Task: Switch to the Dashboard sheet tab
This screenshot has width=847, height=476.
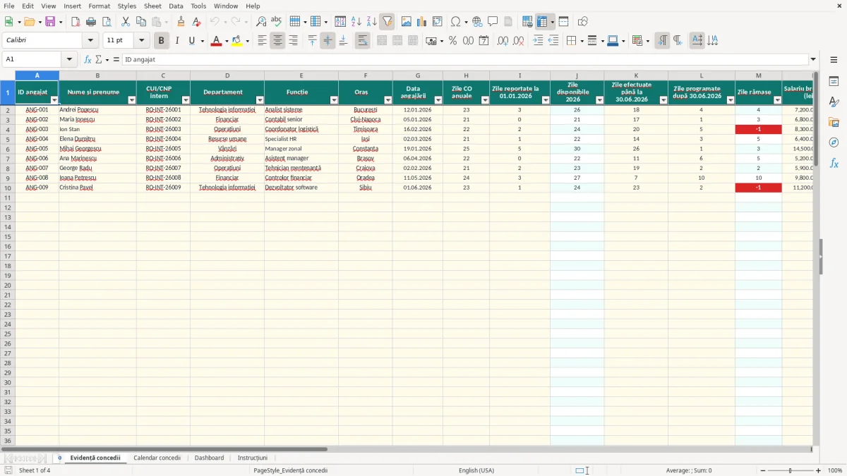Action: (x=209, y=458)
